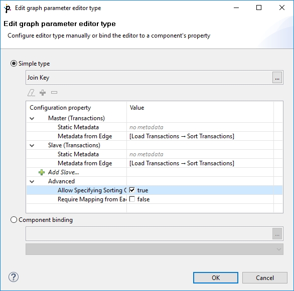294x291 pixels.
Task: Click the gray minus remove icon
Action: point(54,93)
